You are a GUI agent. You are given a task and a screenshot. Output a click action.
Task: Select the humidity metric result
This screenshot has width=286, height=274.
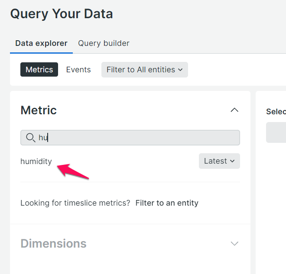36,161
